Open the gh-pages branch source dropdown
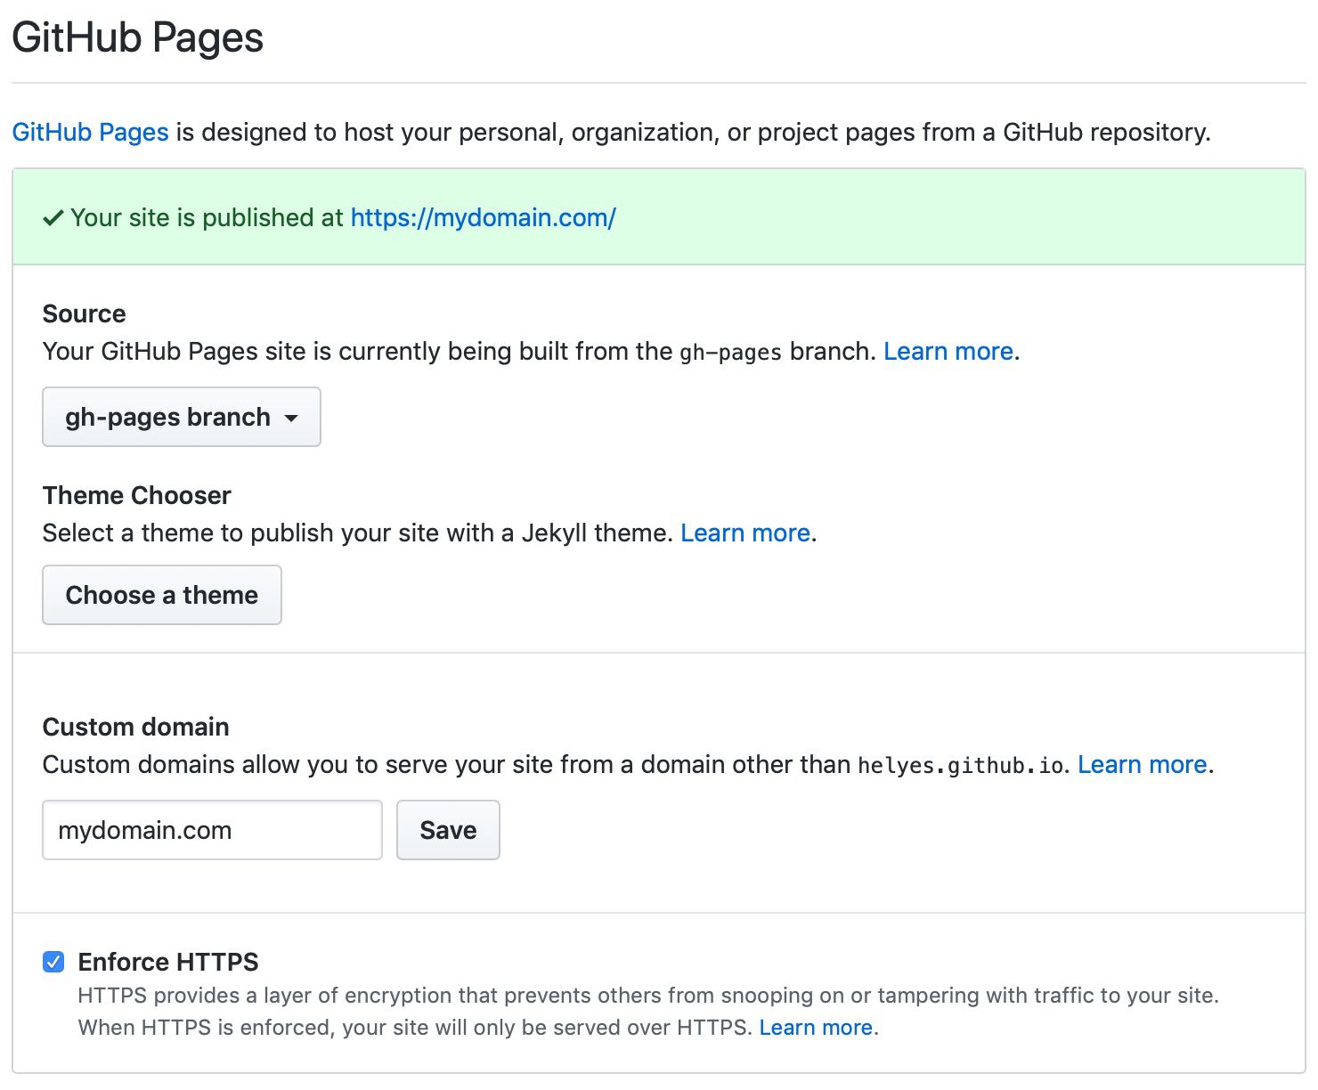The height and width of the screenshot is (1090, 1318). (x=182, y=417)
